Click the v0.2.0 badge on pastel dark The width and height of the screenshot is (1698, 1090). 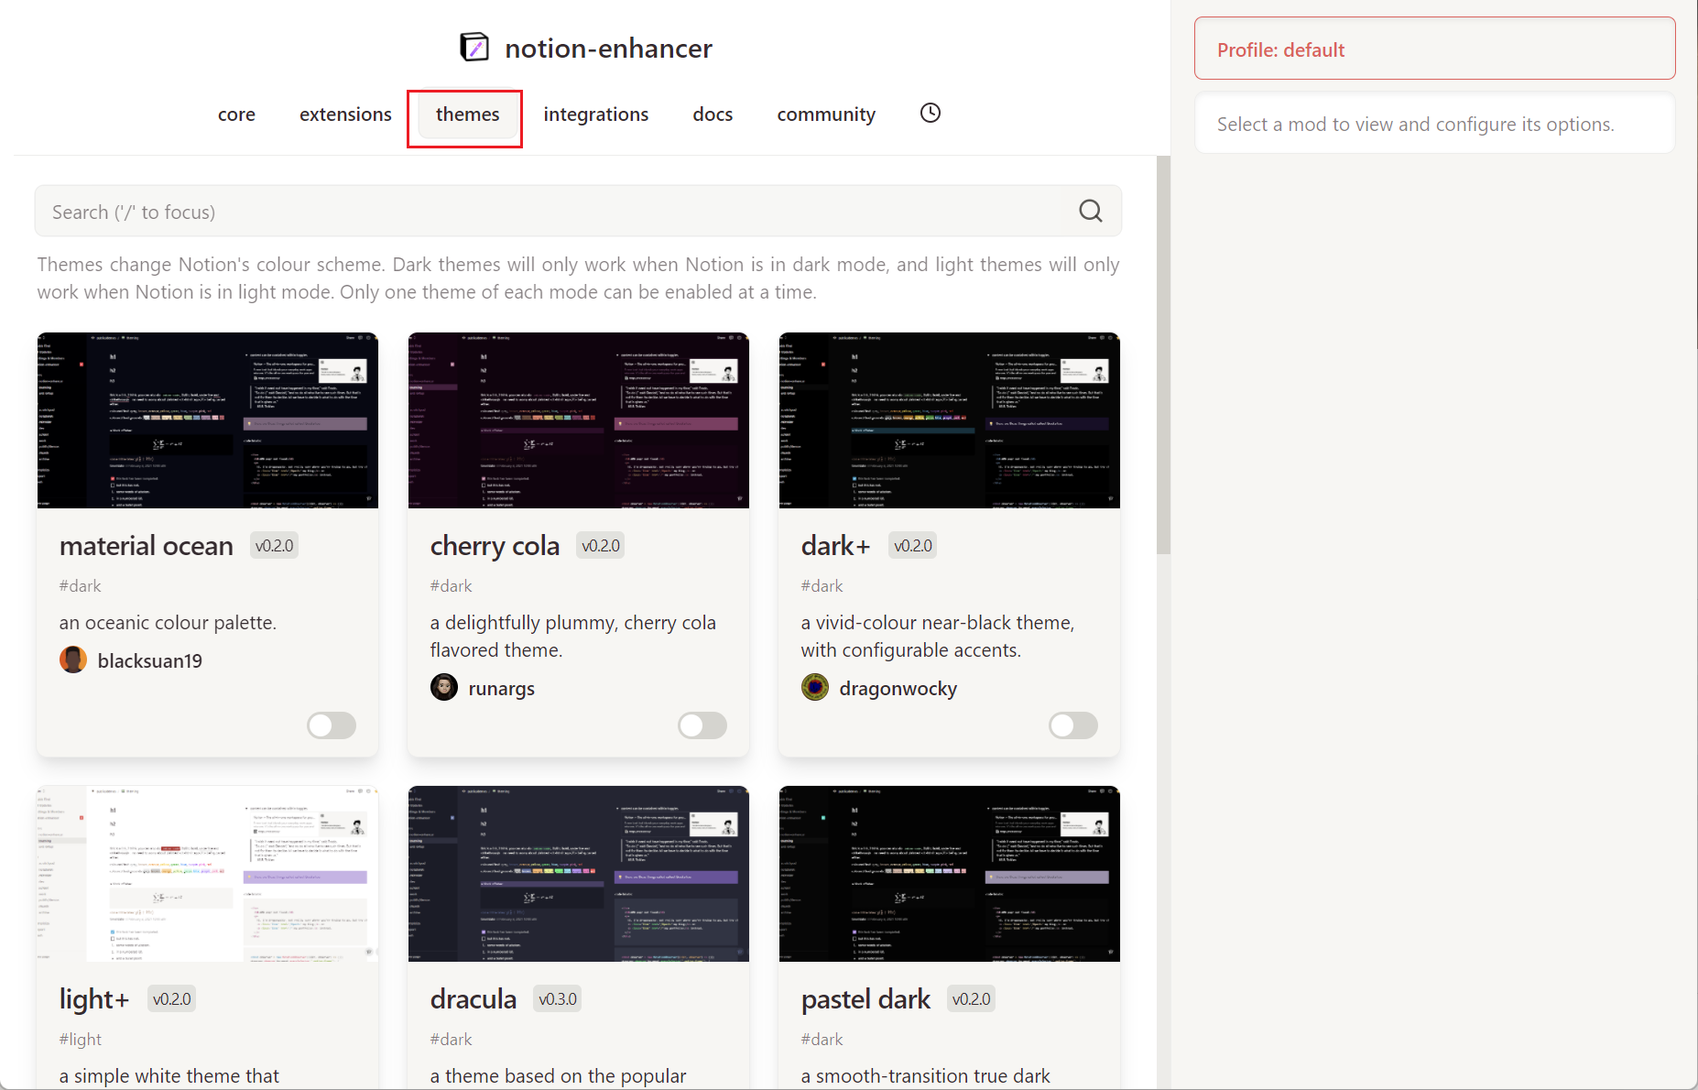[972, 999]
